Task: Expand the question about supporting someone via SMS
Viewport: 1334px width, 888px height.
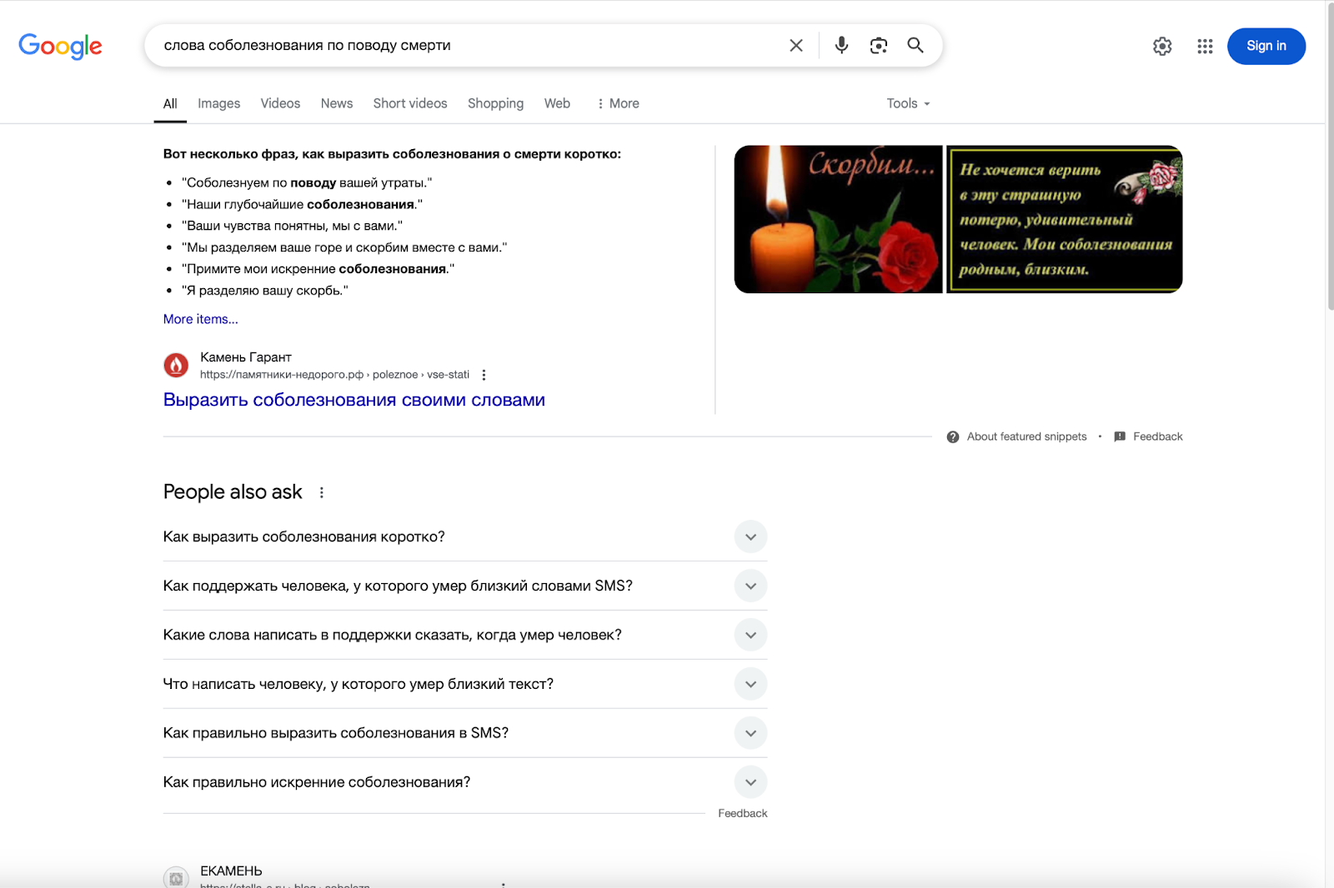Action: 750,586
